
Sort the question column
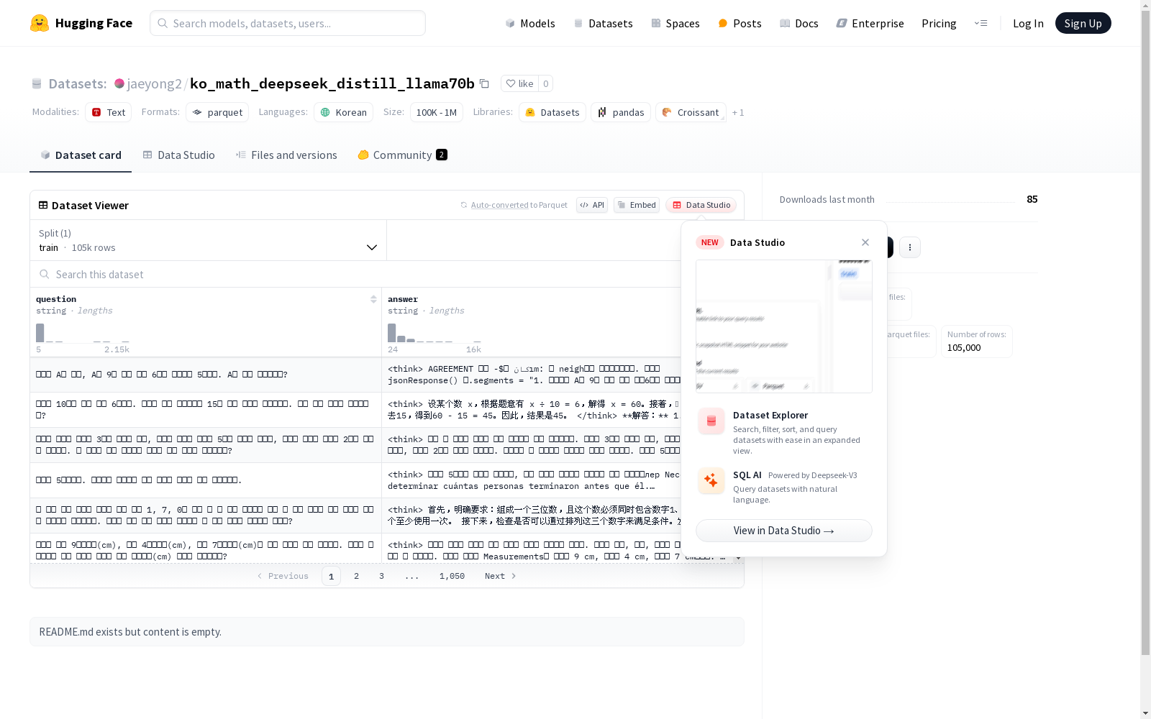pos(373,299)
